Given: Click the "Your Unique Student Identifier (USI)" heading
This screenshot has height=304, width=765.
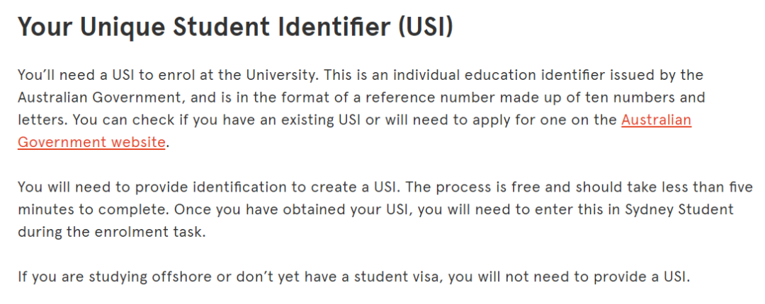Looking at the screenshot, I should [235, 28].
